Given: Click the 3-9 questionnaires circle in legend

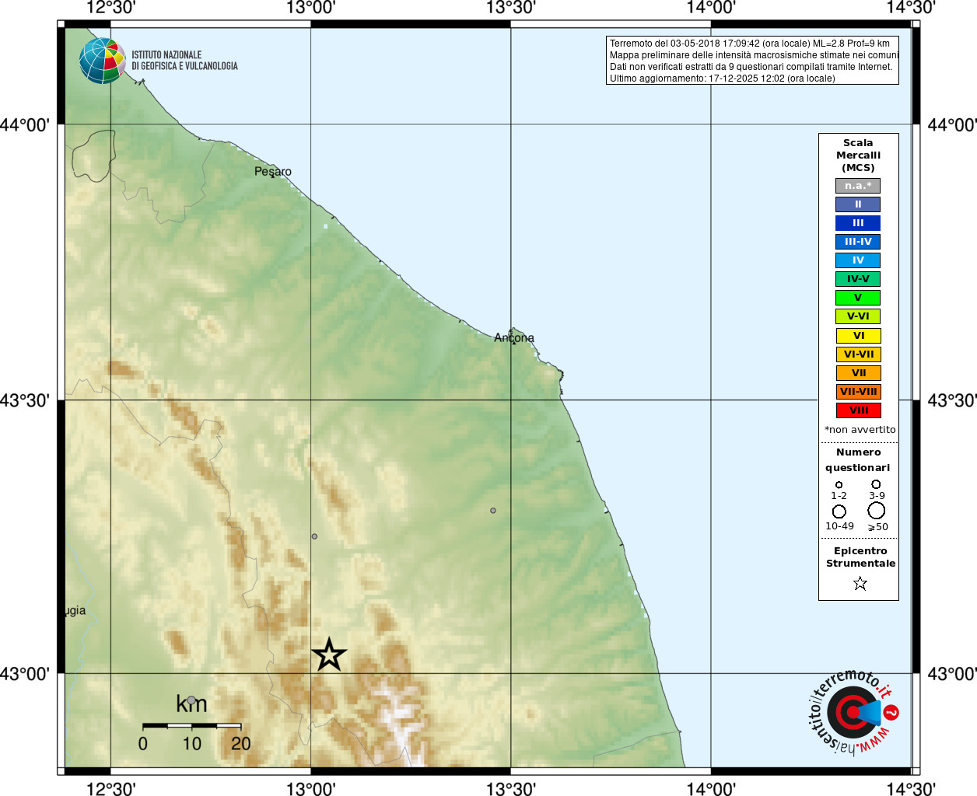Looking at the screenshot, I should coord(876,484).
